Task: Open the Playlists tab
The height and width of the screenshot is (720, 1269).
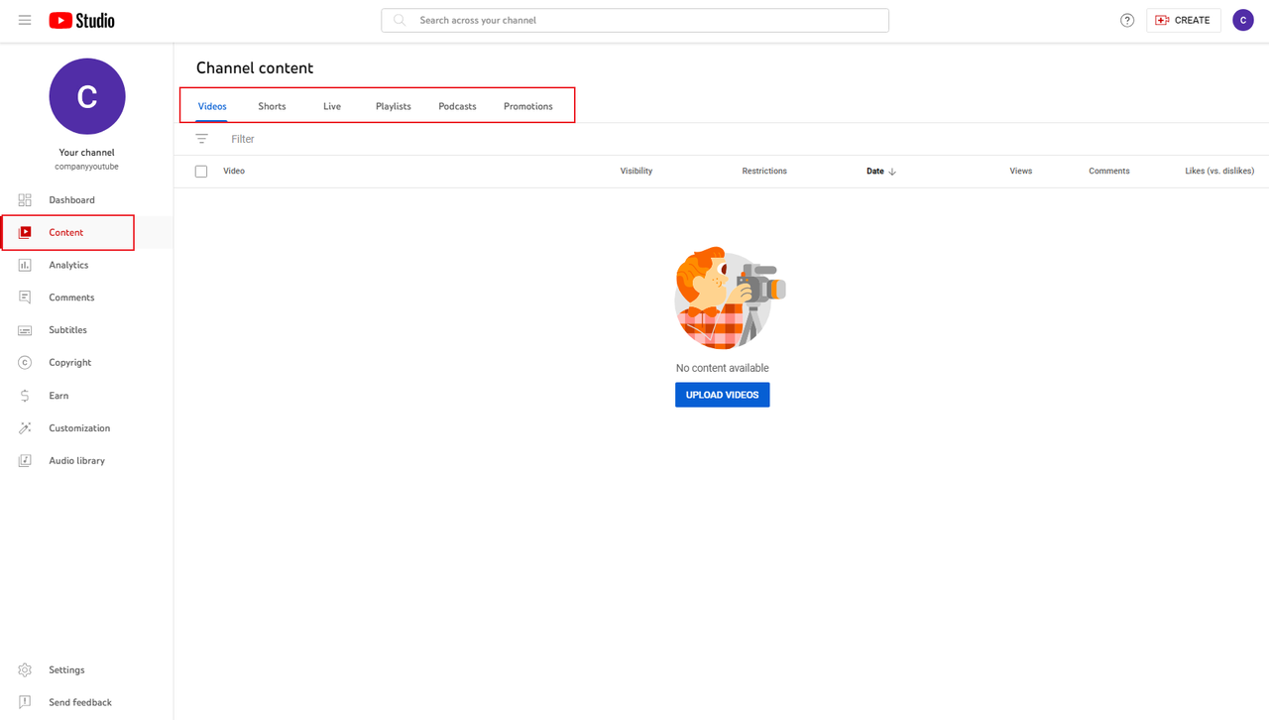Action: click(x=393, y=106)
